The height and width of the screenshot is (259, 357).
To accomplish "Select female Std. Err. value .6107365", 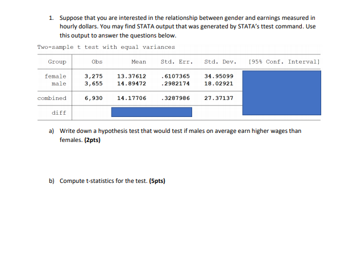I will (x=175, y=76).
